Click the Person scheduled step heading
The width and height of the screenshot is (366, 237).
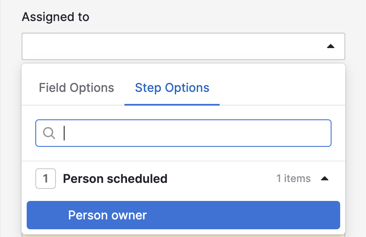coord(115,179)
